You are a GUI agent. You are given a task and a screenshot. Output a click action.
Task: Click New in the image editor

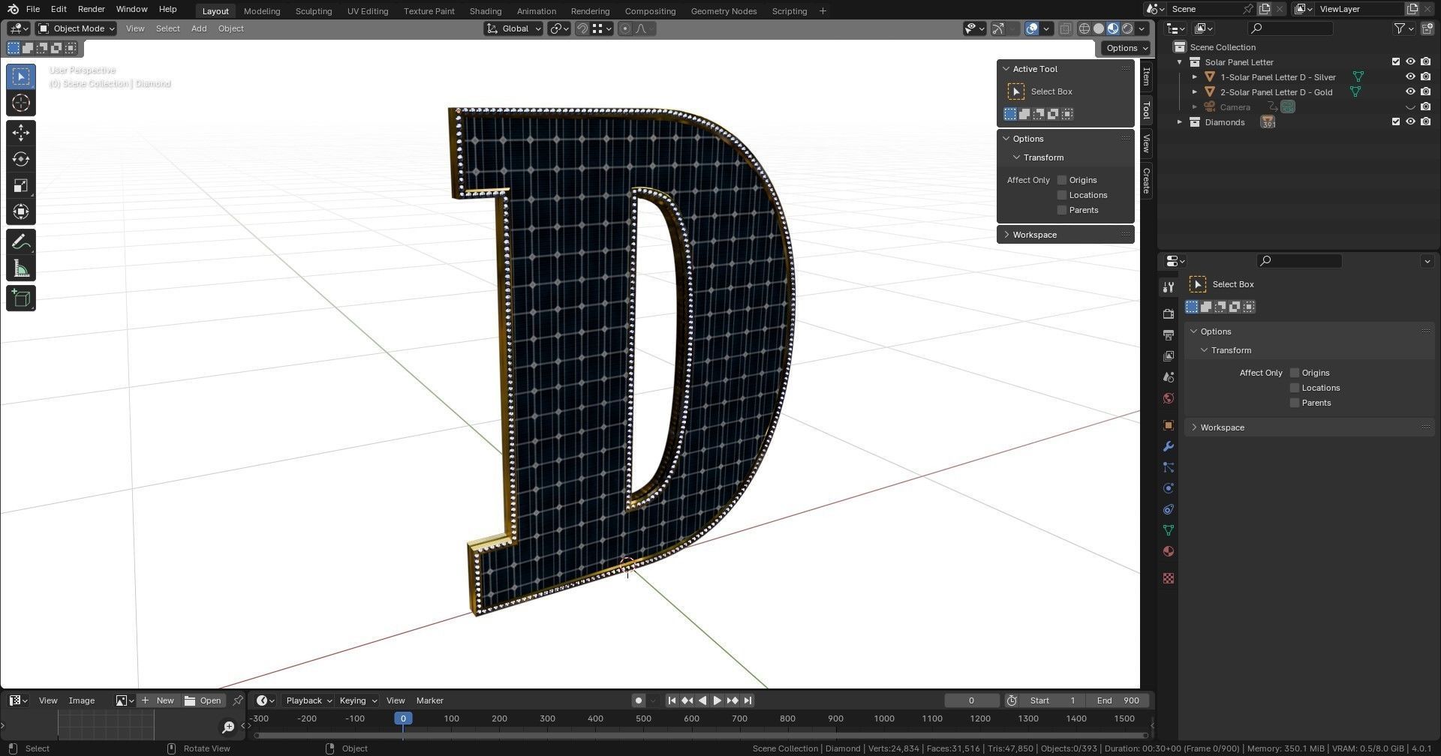click(158, 700)
